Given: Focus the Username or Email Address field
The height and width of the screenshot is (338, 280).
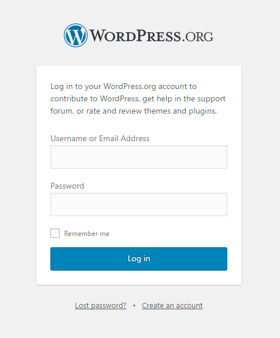Looking at the screenshot, I should pos(139,157).
